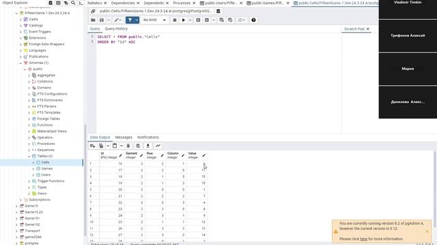Click the Copy rows icon in Data Output
The width and height of the screenshot is (437, 245).
[x=101, y=146]
